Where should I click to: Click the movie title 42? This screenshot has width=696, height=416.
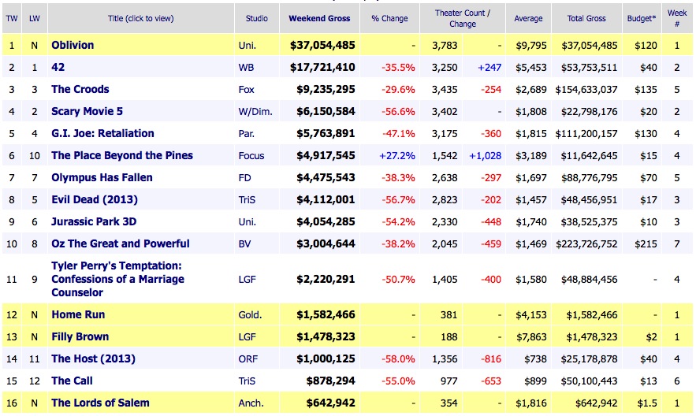(58, 68)
